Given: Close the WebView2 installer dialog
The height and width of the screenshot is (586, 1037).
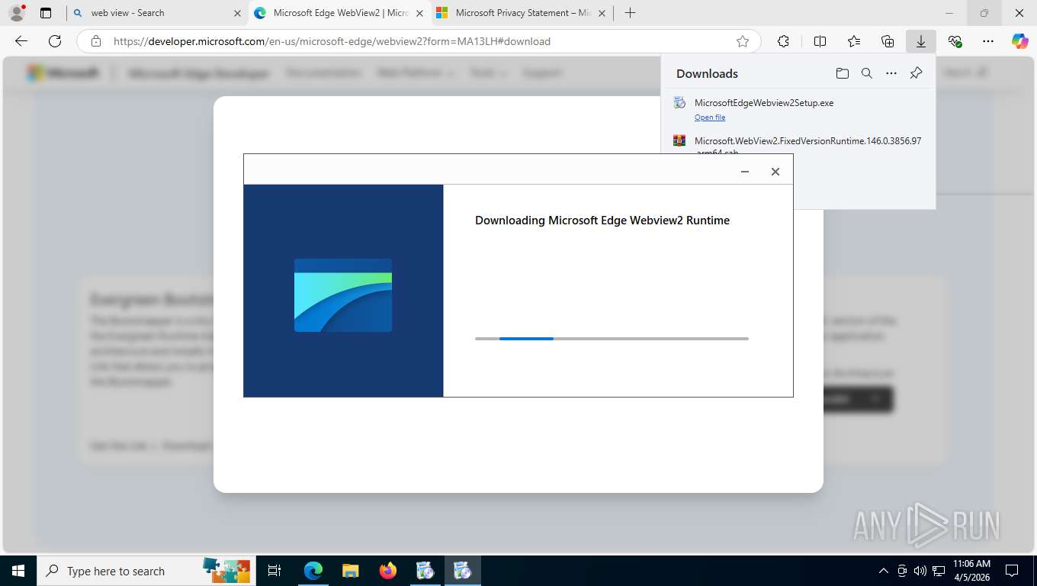Looking at the screenshot, I should 775,172.
